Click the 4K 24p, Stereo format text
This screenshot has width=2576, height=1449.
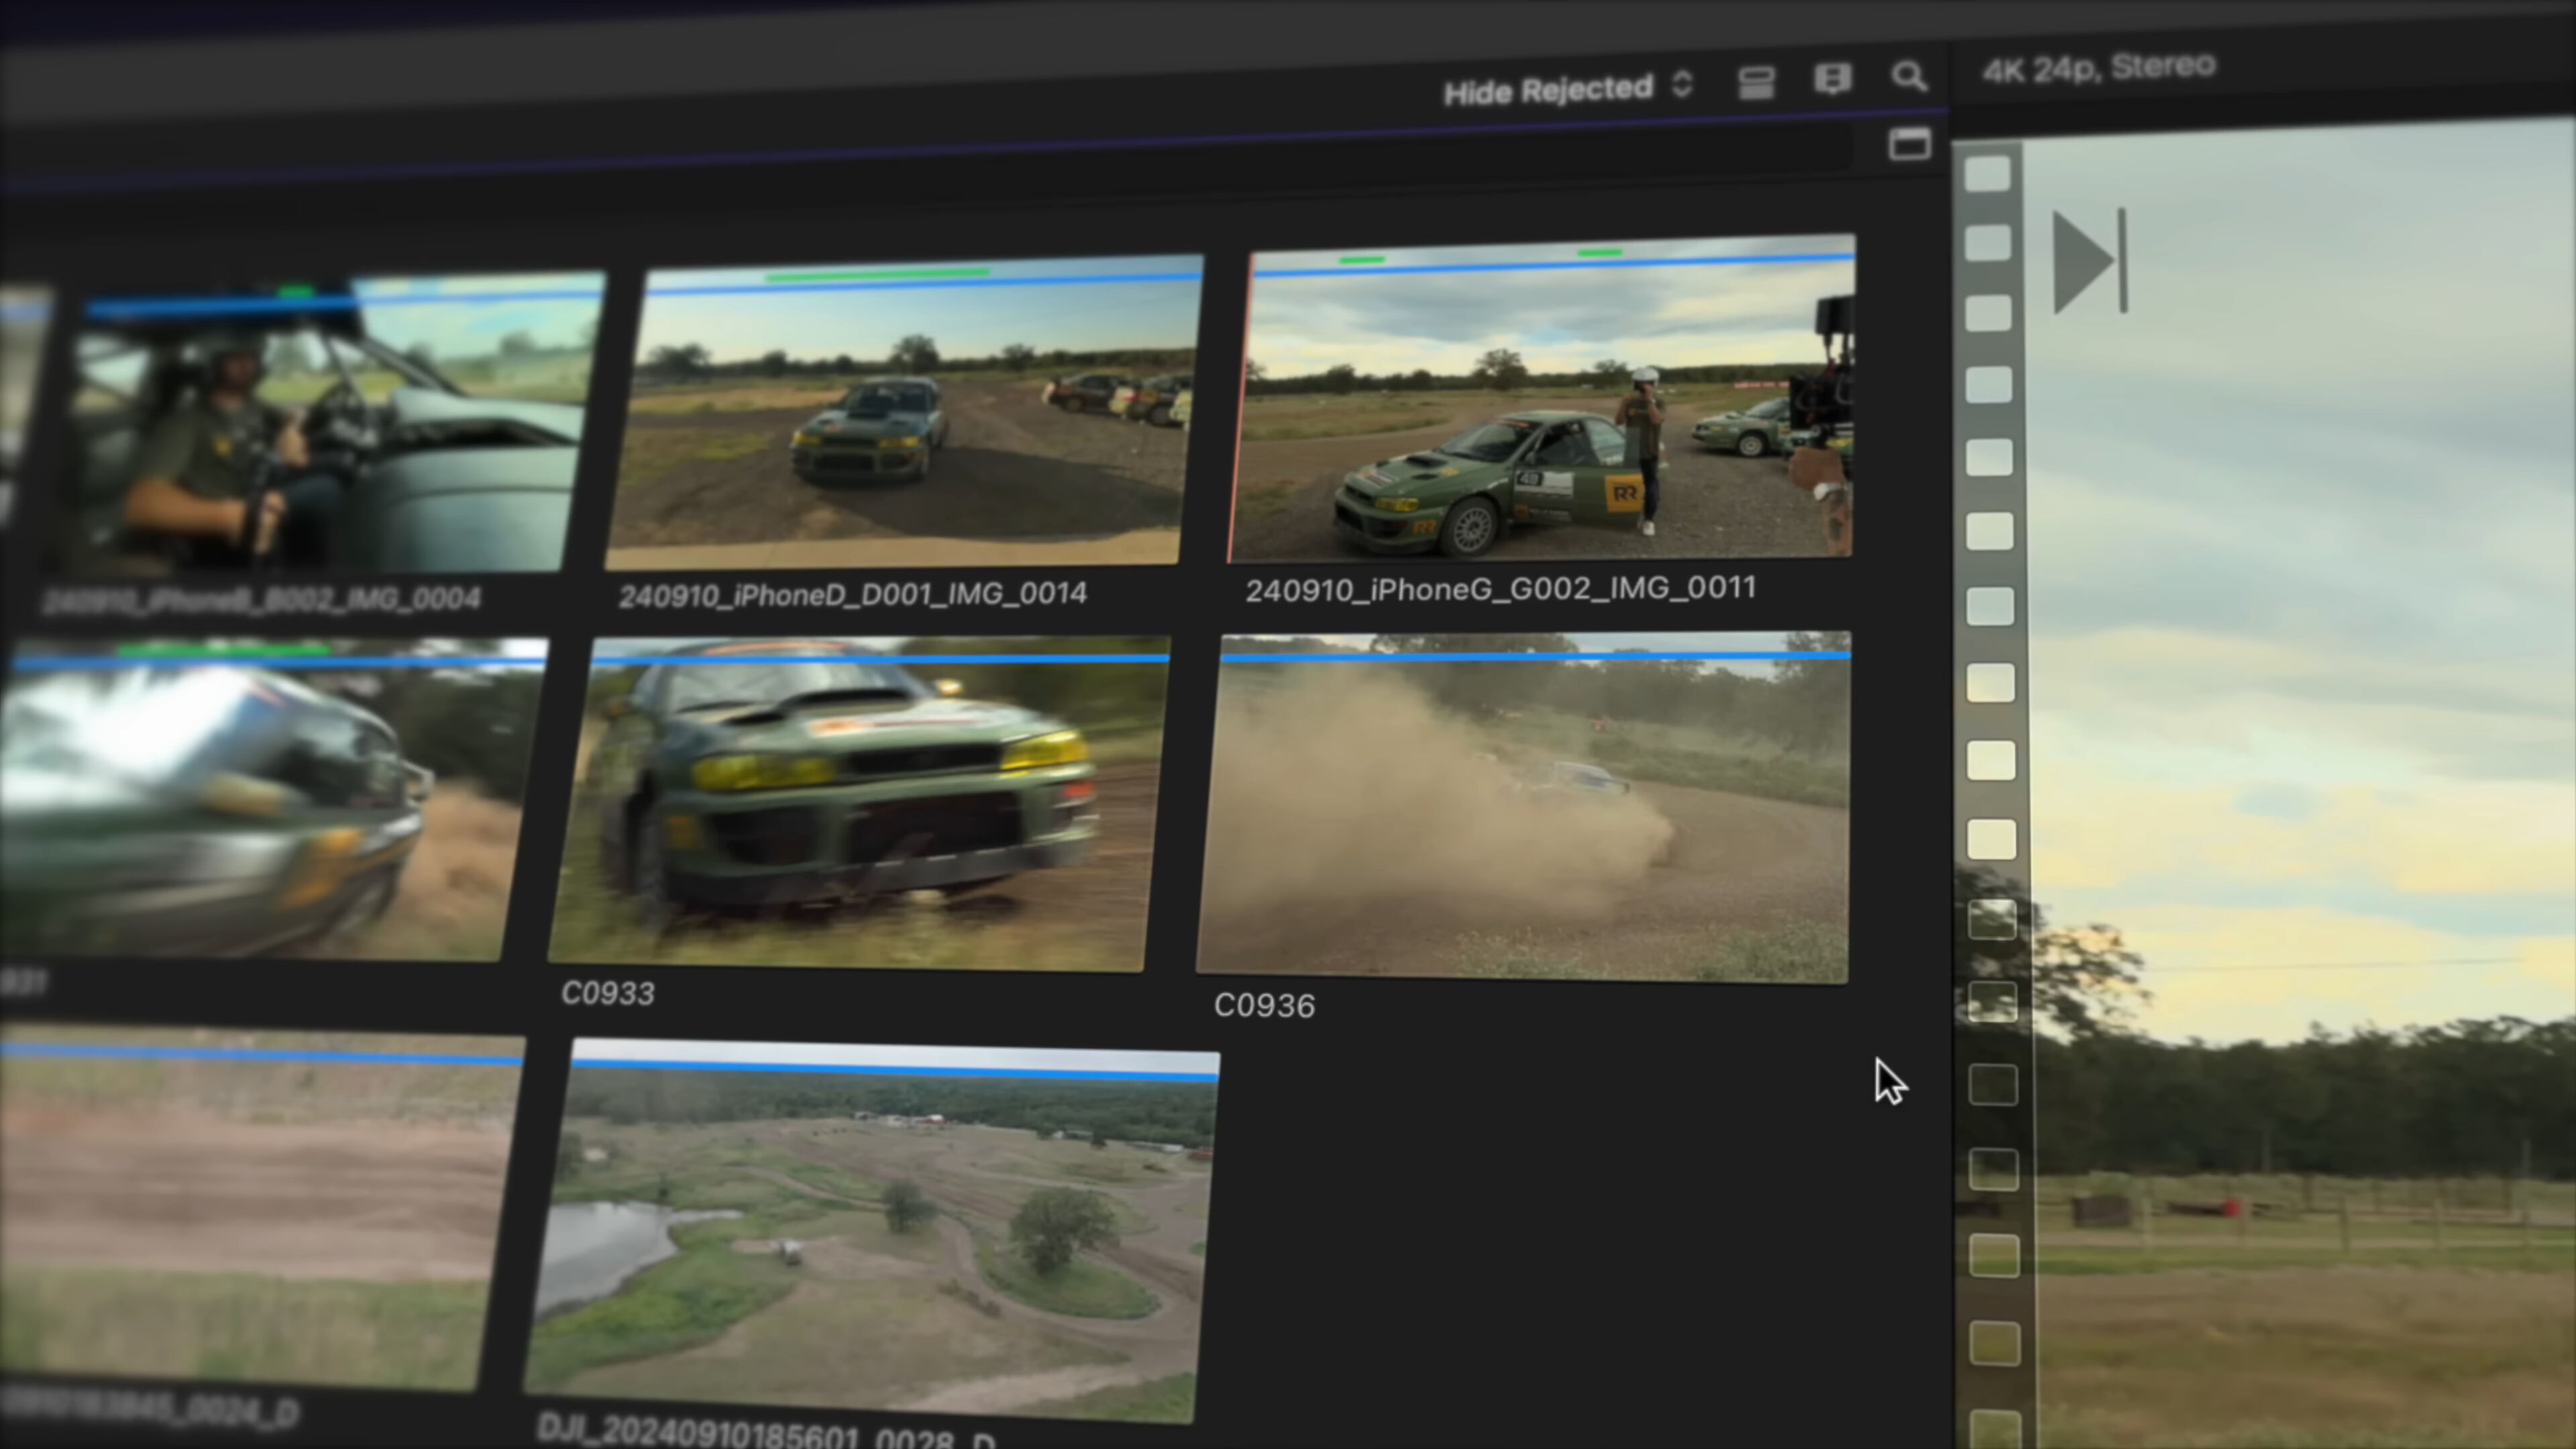point(2098,68)
